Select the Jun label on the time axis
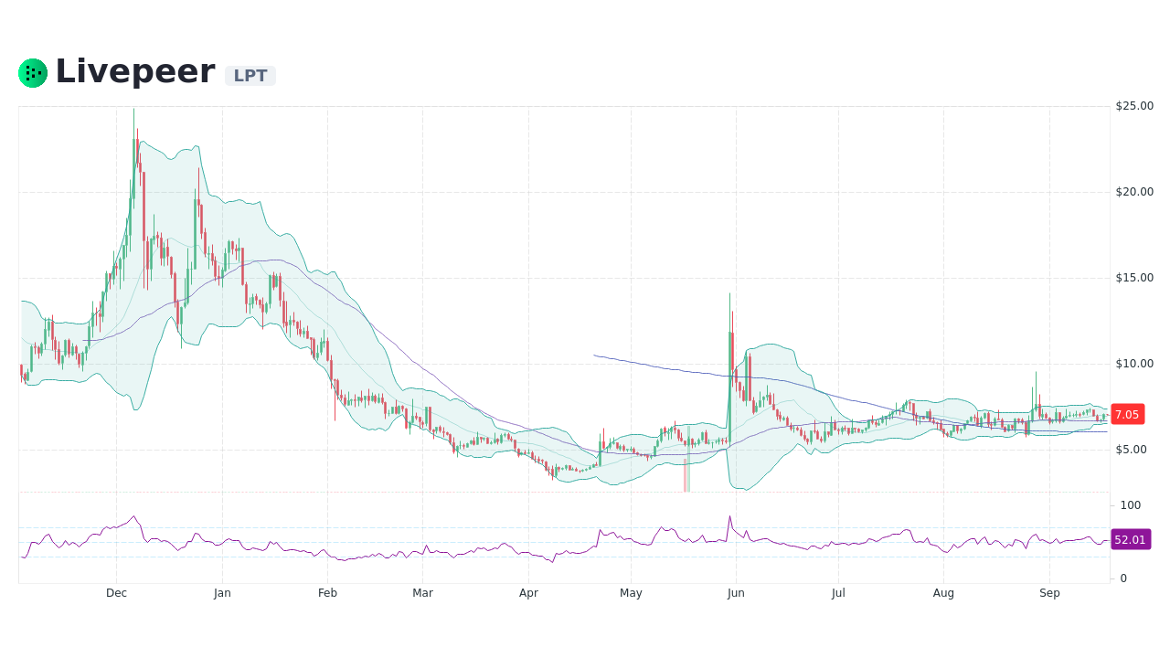 click(x=736, y=593)
